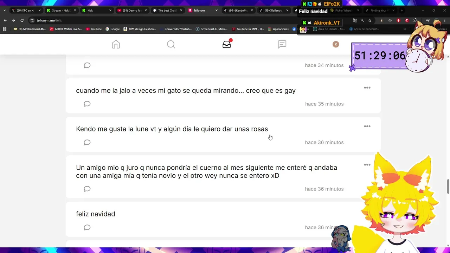Open the Tellonym search icon
This screenshot has height=253, width=450.
coord(171,44)
